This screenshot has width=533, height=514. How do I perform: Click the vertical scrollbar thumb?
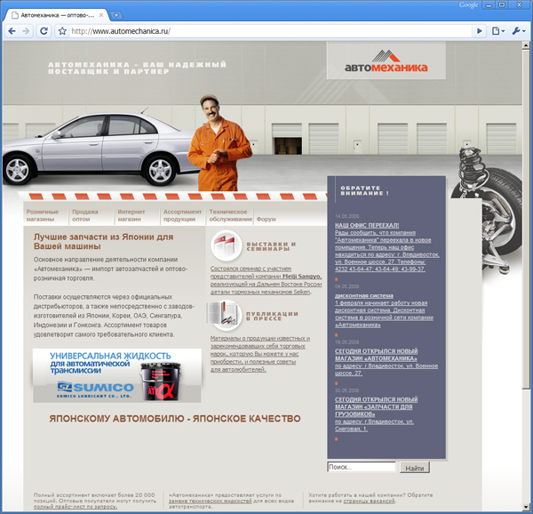526,218
